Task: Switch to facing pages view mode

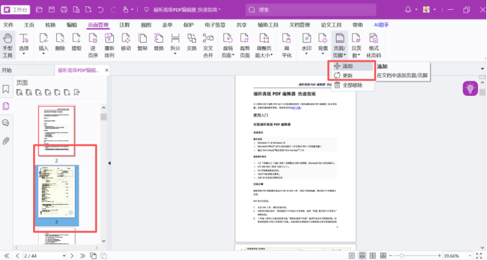Action: tap(372, 256)
